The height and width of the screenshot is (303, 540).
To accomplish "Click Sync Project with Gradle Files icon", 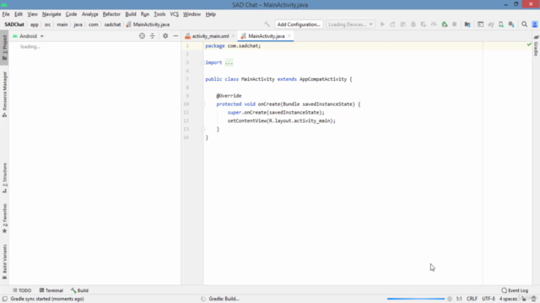I will (x=491, y=24).
